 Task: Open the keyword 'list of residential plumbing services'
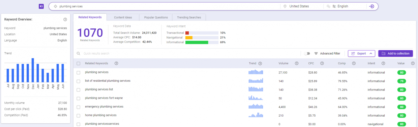click(108, 81)
